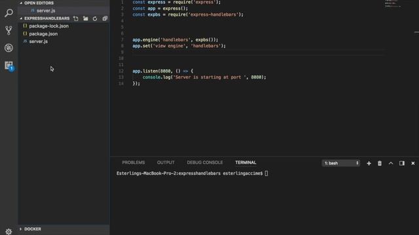Screen dimensions: 419x235
Task: Click the const app = express() line
Action: pos(160,8)
